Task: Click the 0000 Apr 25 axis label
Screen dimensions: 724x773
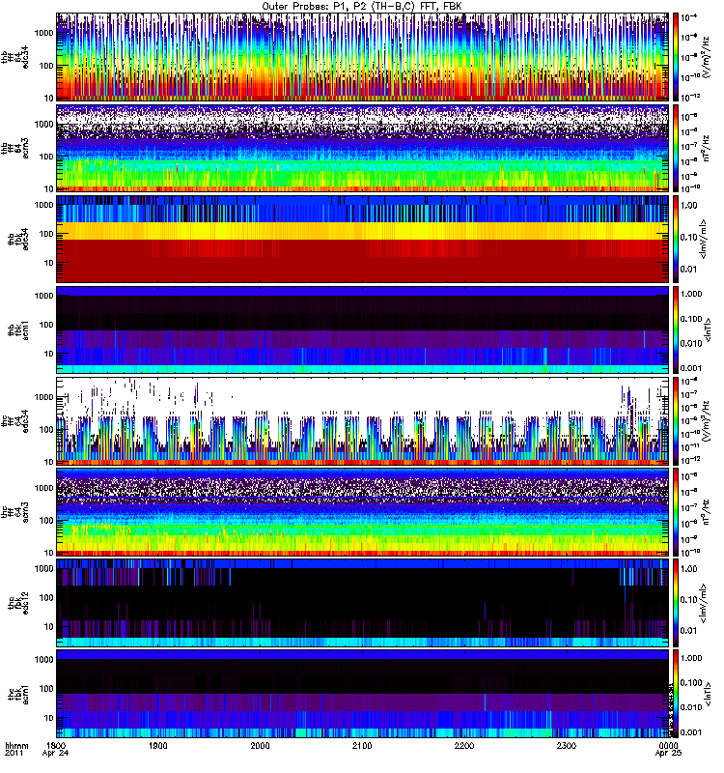Action: click(x=668, y=749)
